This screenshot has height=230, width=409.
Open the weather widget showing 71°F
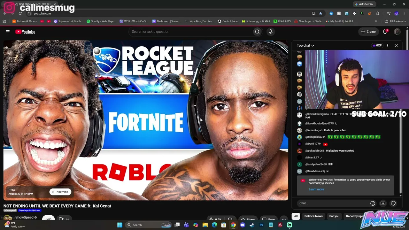pos(14,225)
